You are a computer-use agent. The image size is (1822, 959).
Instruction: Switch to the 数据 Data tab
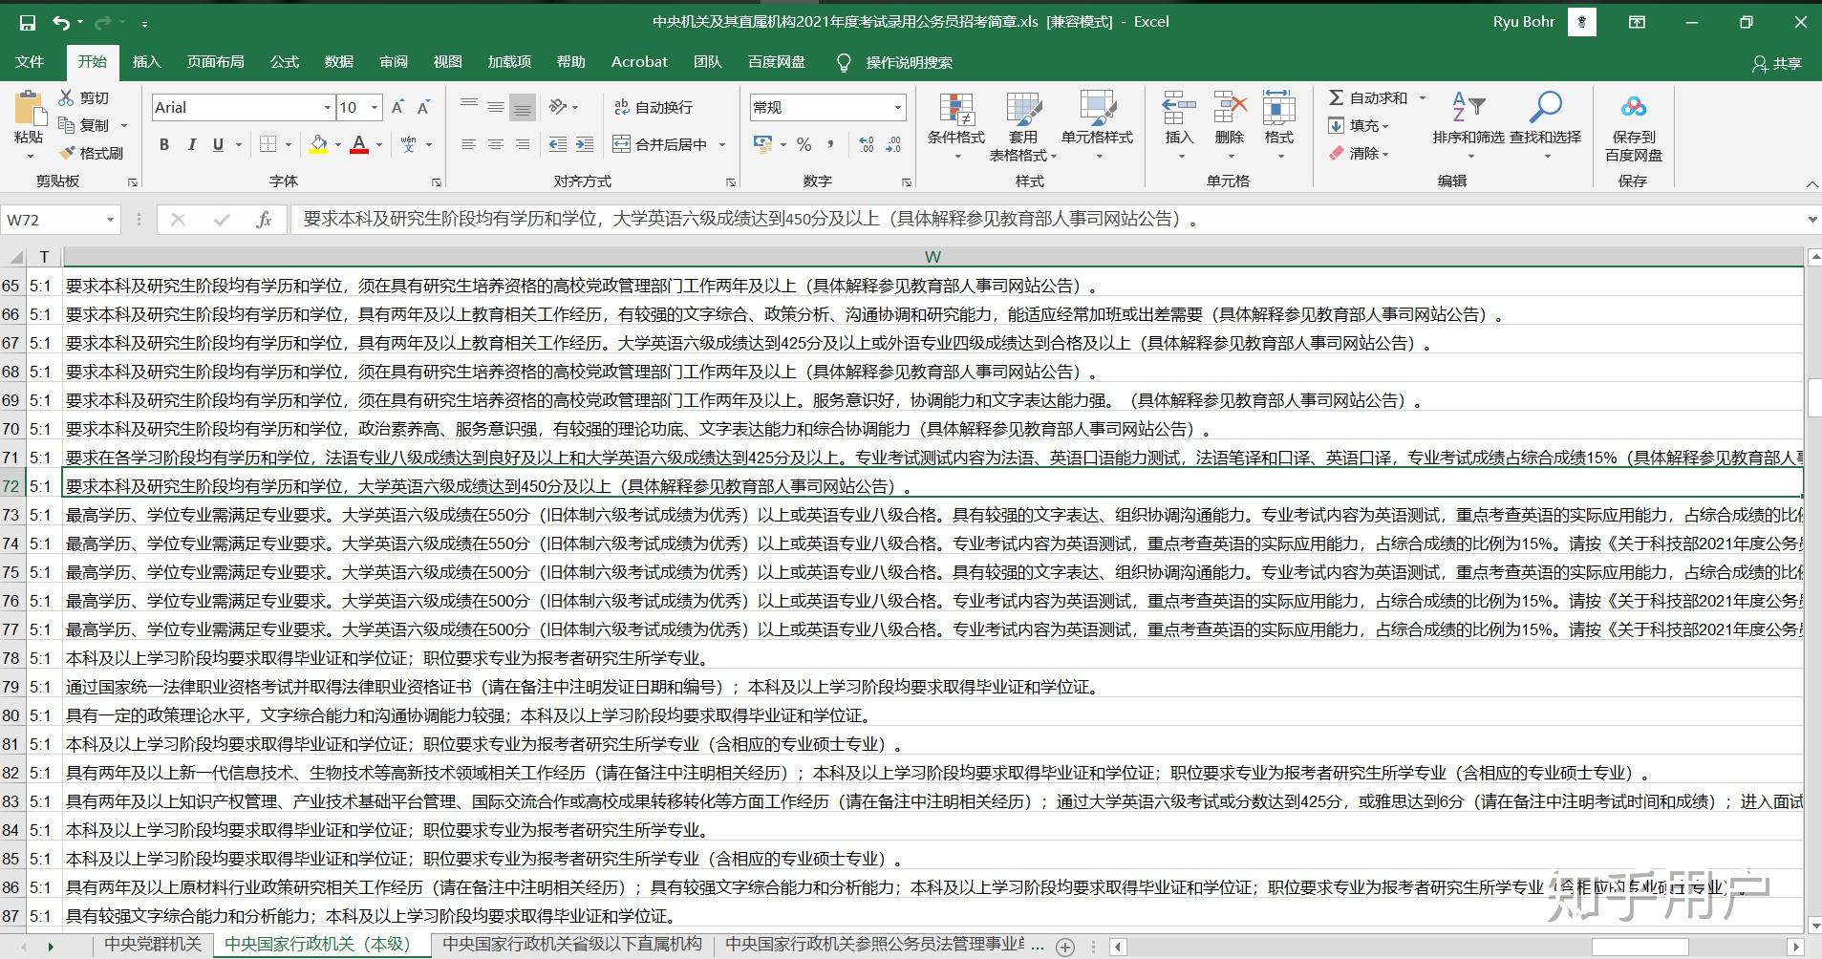[338, 62]
